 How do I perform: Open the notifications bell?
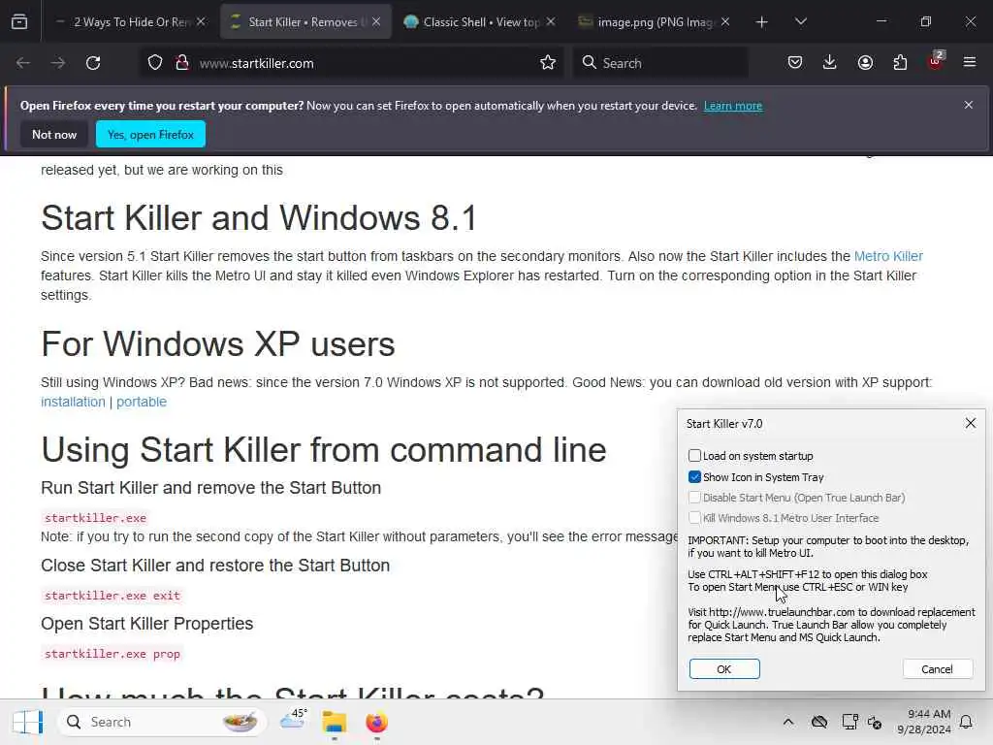pos(967,722)
